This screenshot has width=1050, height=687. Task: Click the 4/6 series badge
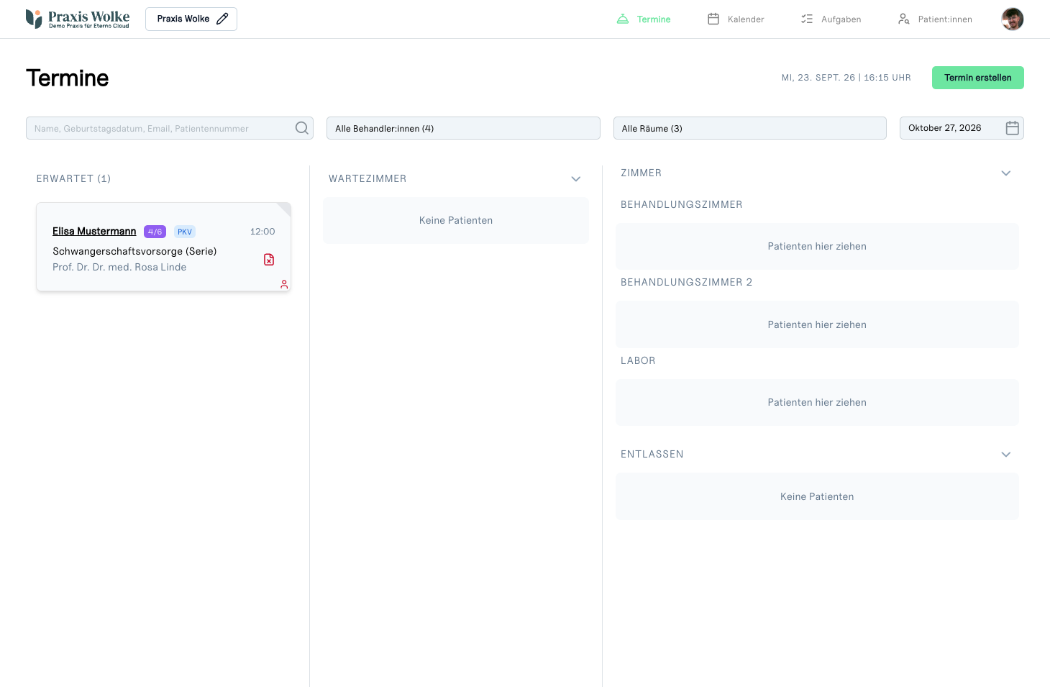[155, 232]
